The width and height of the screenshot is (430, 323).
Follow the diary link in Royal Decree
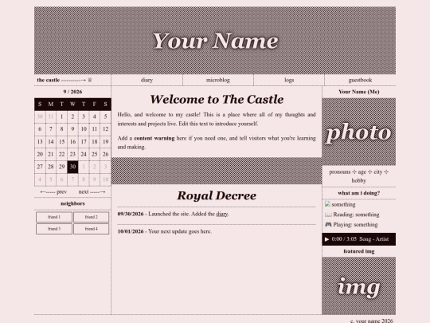coord(222,214)
